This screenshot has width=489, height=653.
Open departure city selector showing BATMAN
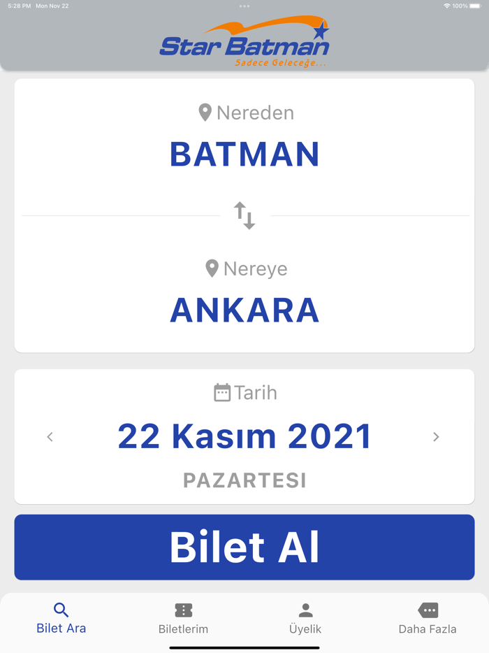(245, 155)
